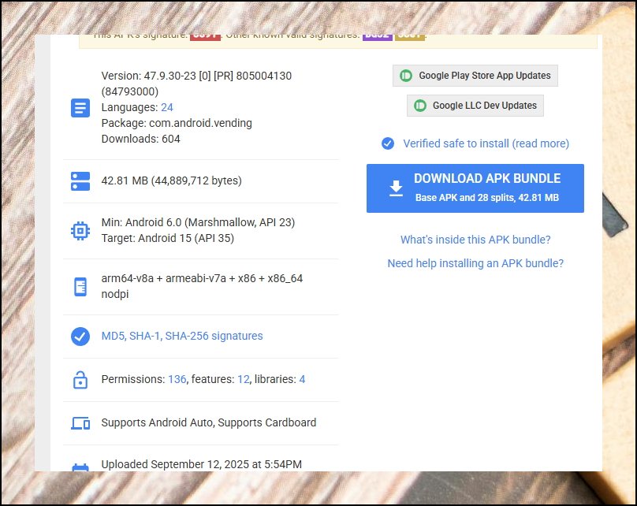Click the download arrow icon in bundle button
Image resolution: width=637 pixels, height=506 pixels.
click(x=396, y=188)
